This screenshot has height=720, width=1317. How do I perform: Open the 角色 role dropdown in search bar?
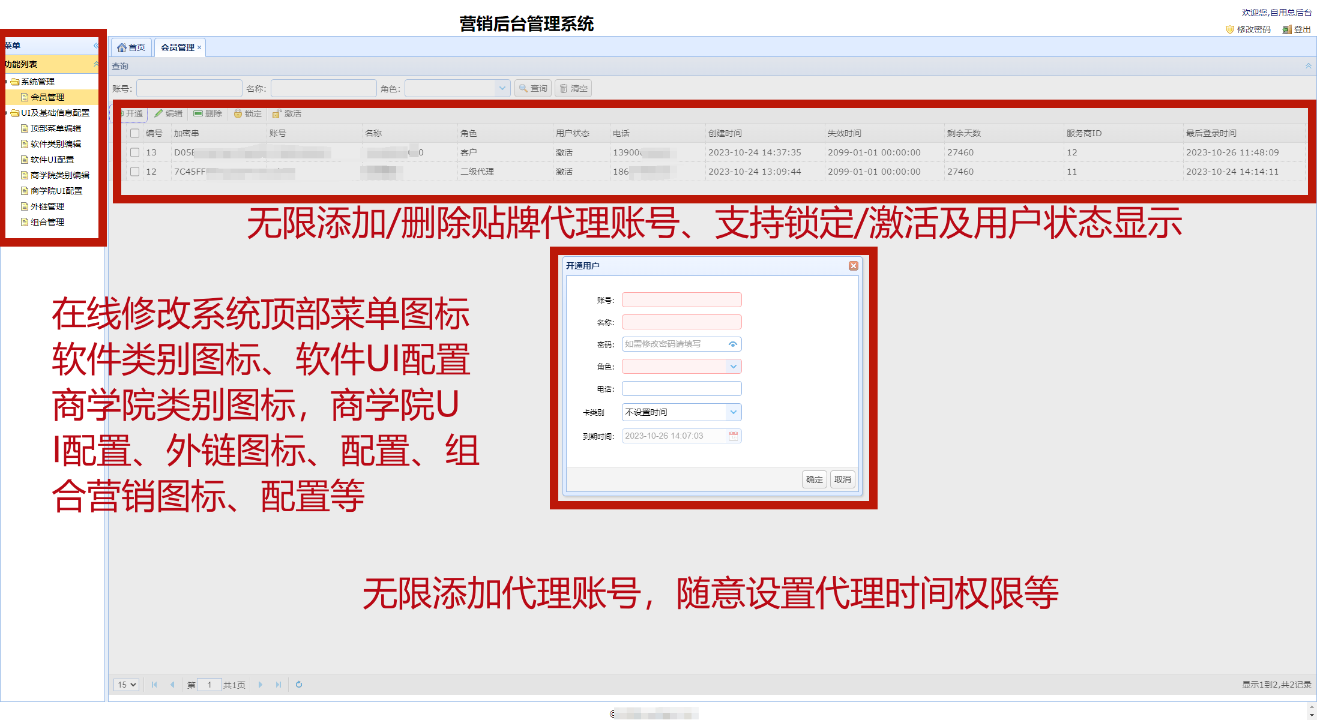(x=502, y=88)
